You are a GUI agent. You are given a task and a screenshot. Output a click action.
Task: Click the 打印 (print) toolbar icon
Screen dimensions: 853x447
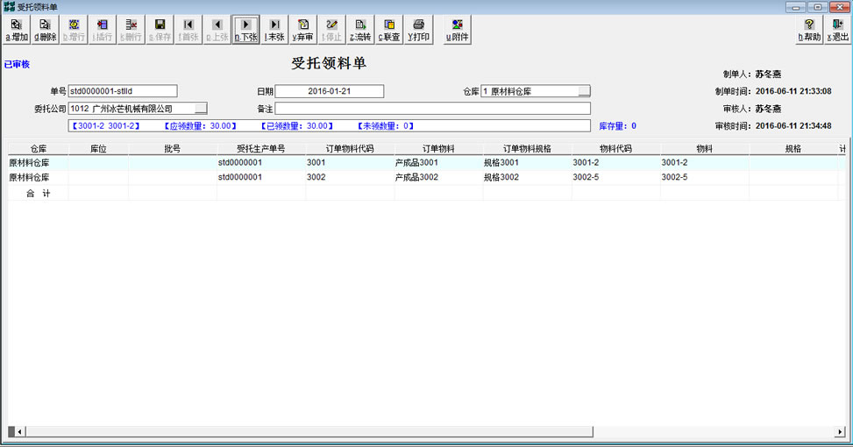click(x=418, y=30)
